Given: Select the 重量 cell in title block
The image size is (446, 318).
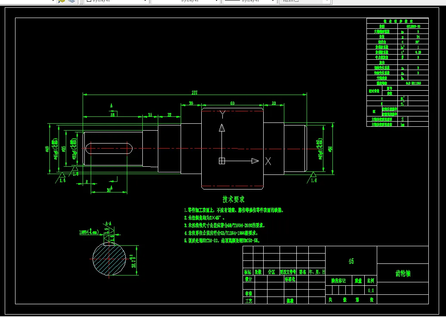Looking at the screenshot, I should tap(358, 281).
